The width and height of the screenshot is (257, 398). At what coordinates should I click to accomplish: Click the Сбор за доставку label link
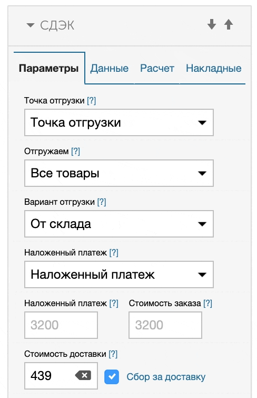tap(166, 377)
